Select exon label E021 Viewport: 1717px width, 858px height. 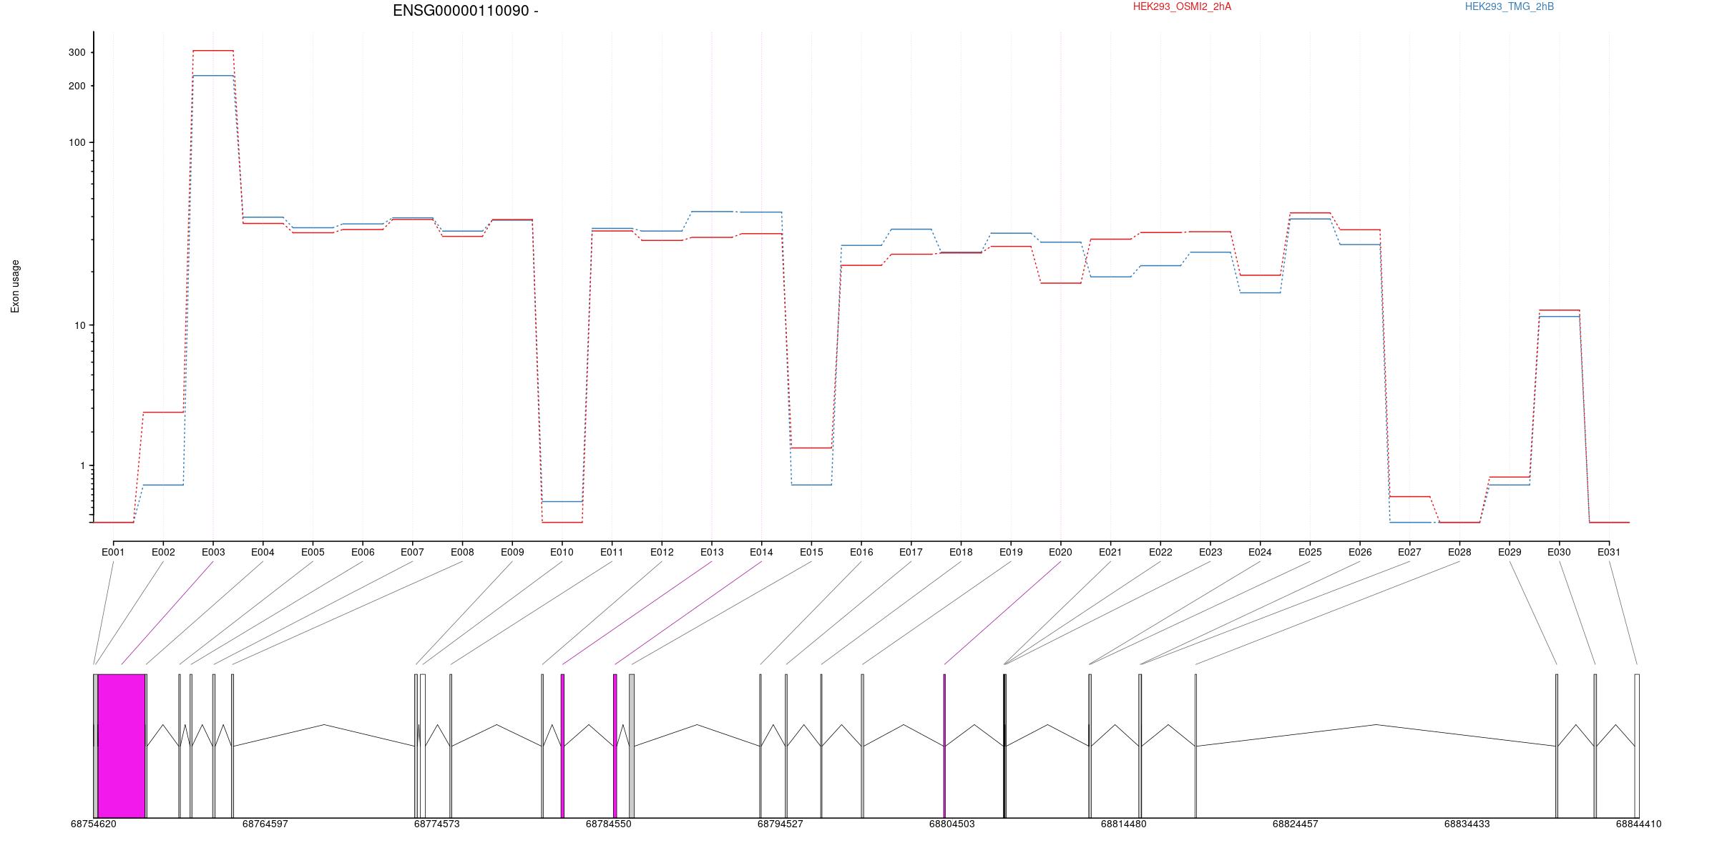click(x=1110, y=552)
